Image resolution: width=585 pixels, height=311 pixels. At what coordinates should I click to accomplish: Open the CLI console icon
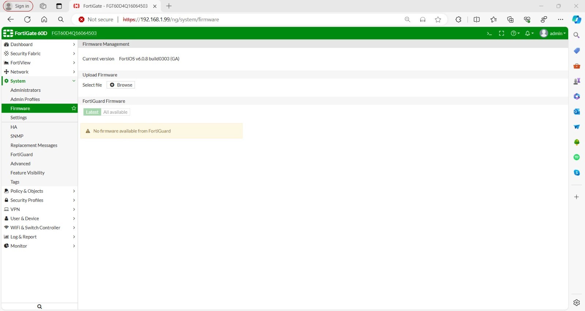click(x=489, y=33)
